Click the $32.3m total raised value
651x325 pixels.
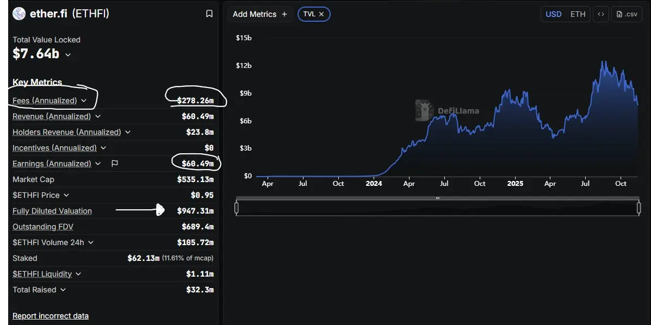click(200, 290)
